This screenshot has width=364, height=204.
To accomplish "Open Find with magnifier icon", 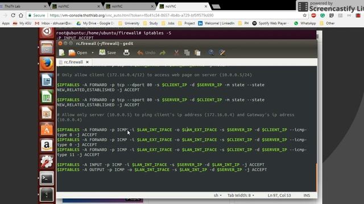I will [211, 53].
